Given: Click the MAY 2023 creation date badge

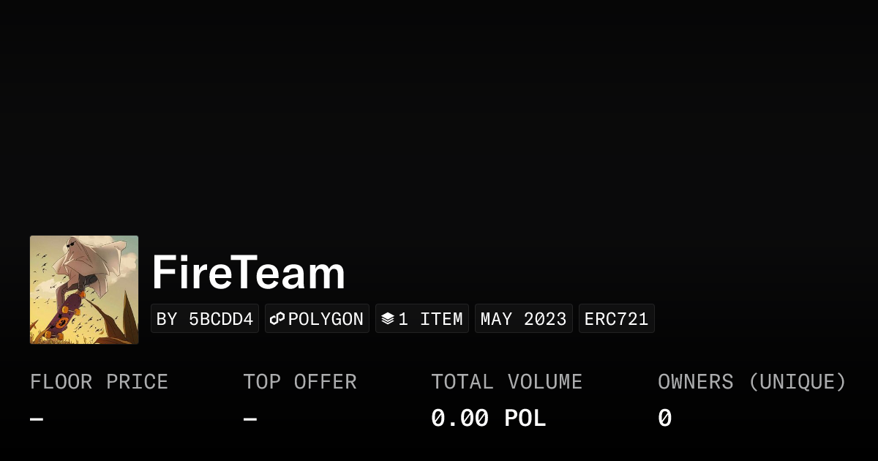Looking at the screenshot, I should (523, 319).
